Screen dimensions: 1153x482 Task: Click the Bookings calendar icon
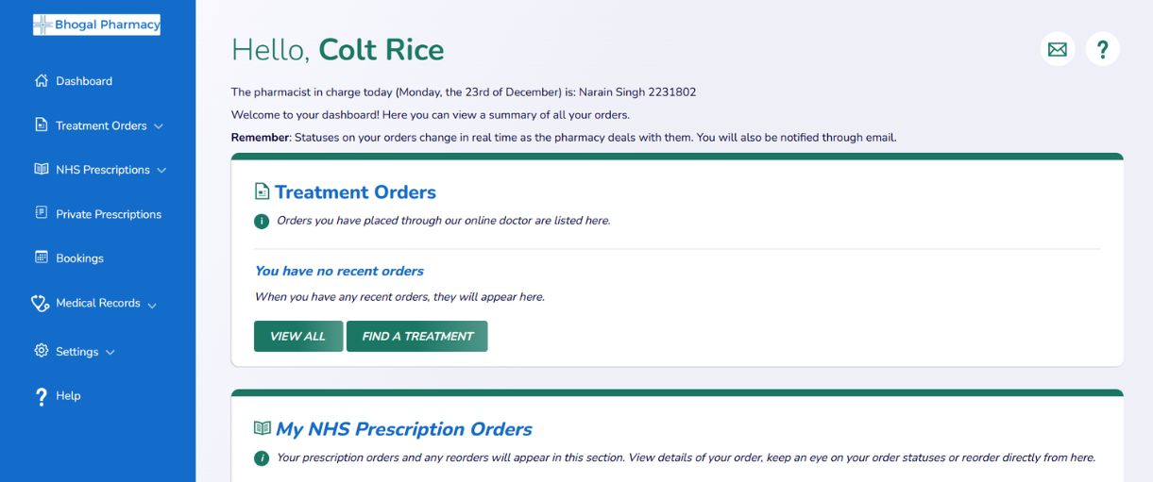(41, 258)
